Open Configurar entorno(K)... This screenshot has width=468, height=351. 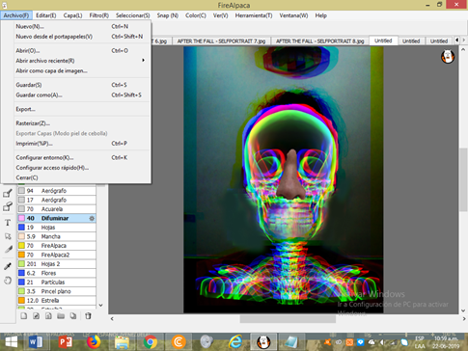pyautogui.click(x=76, y=157)
